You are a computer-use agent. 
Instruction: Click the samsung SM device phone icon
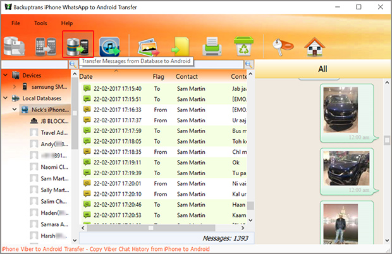coord(25,87)
